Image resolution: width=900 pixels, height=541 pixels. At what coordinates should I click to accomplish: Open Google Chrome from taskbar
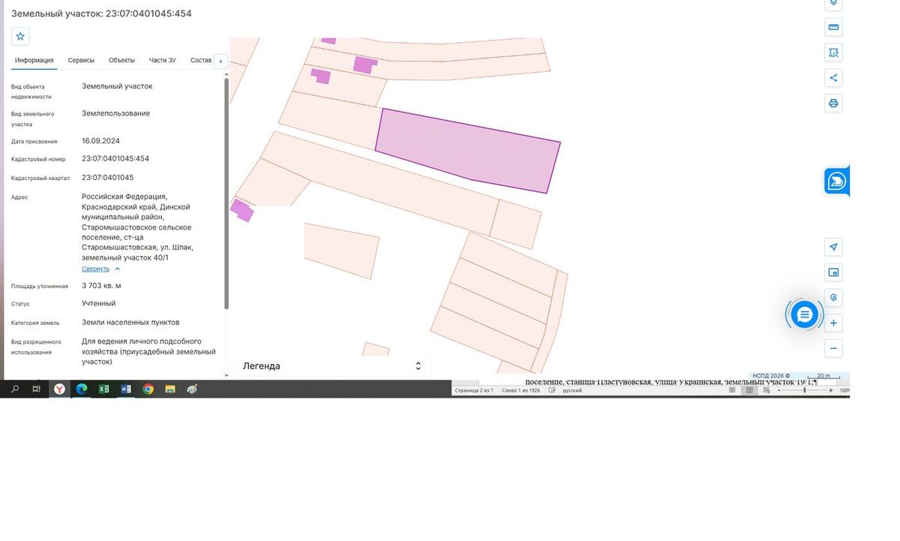pos(148,389)
